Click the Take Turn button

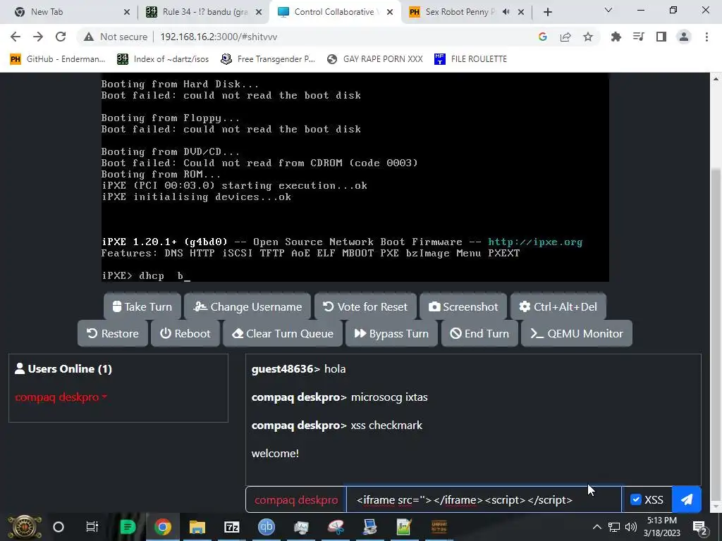click(142, 307)
